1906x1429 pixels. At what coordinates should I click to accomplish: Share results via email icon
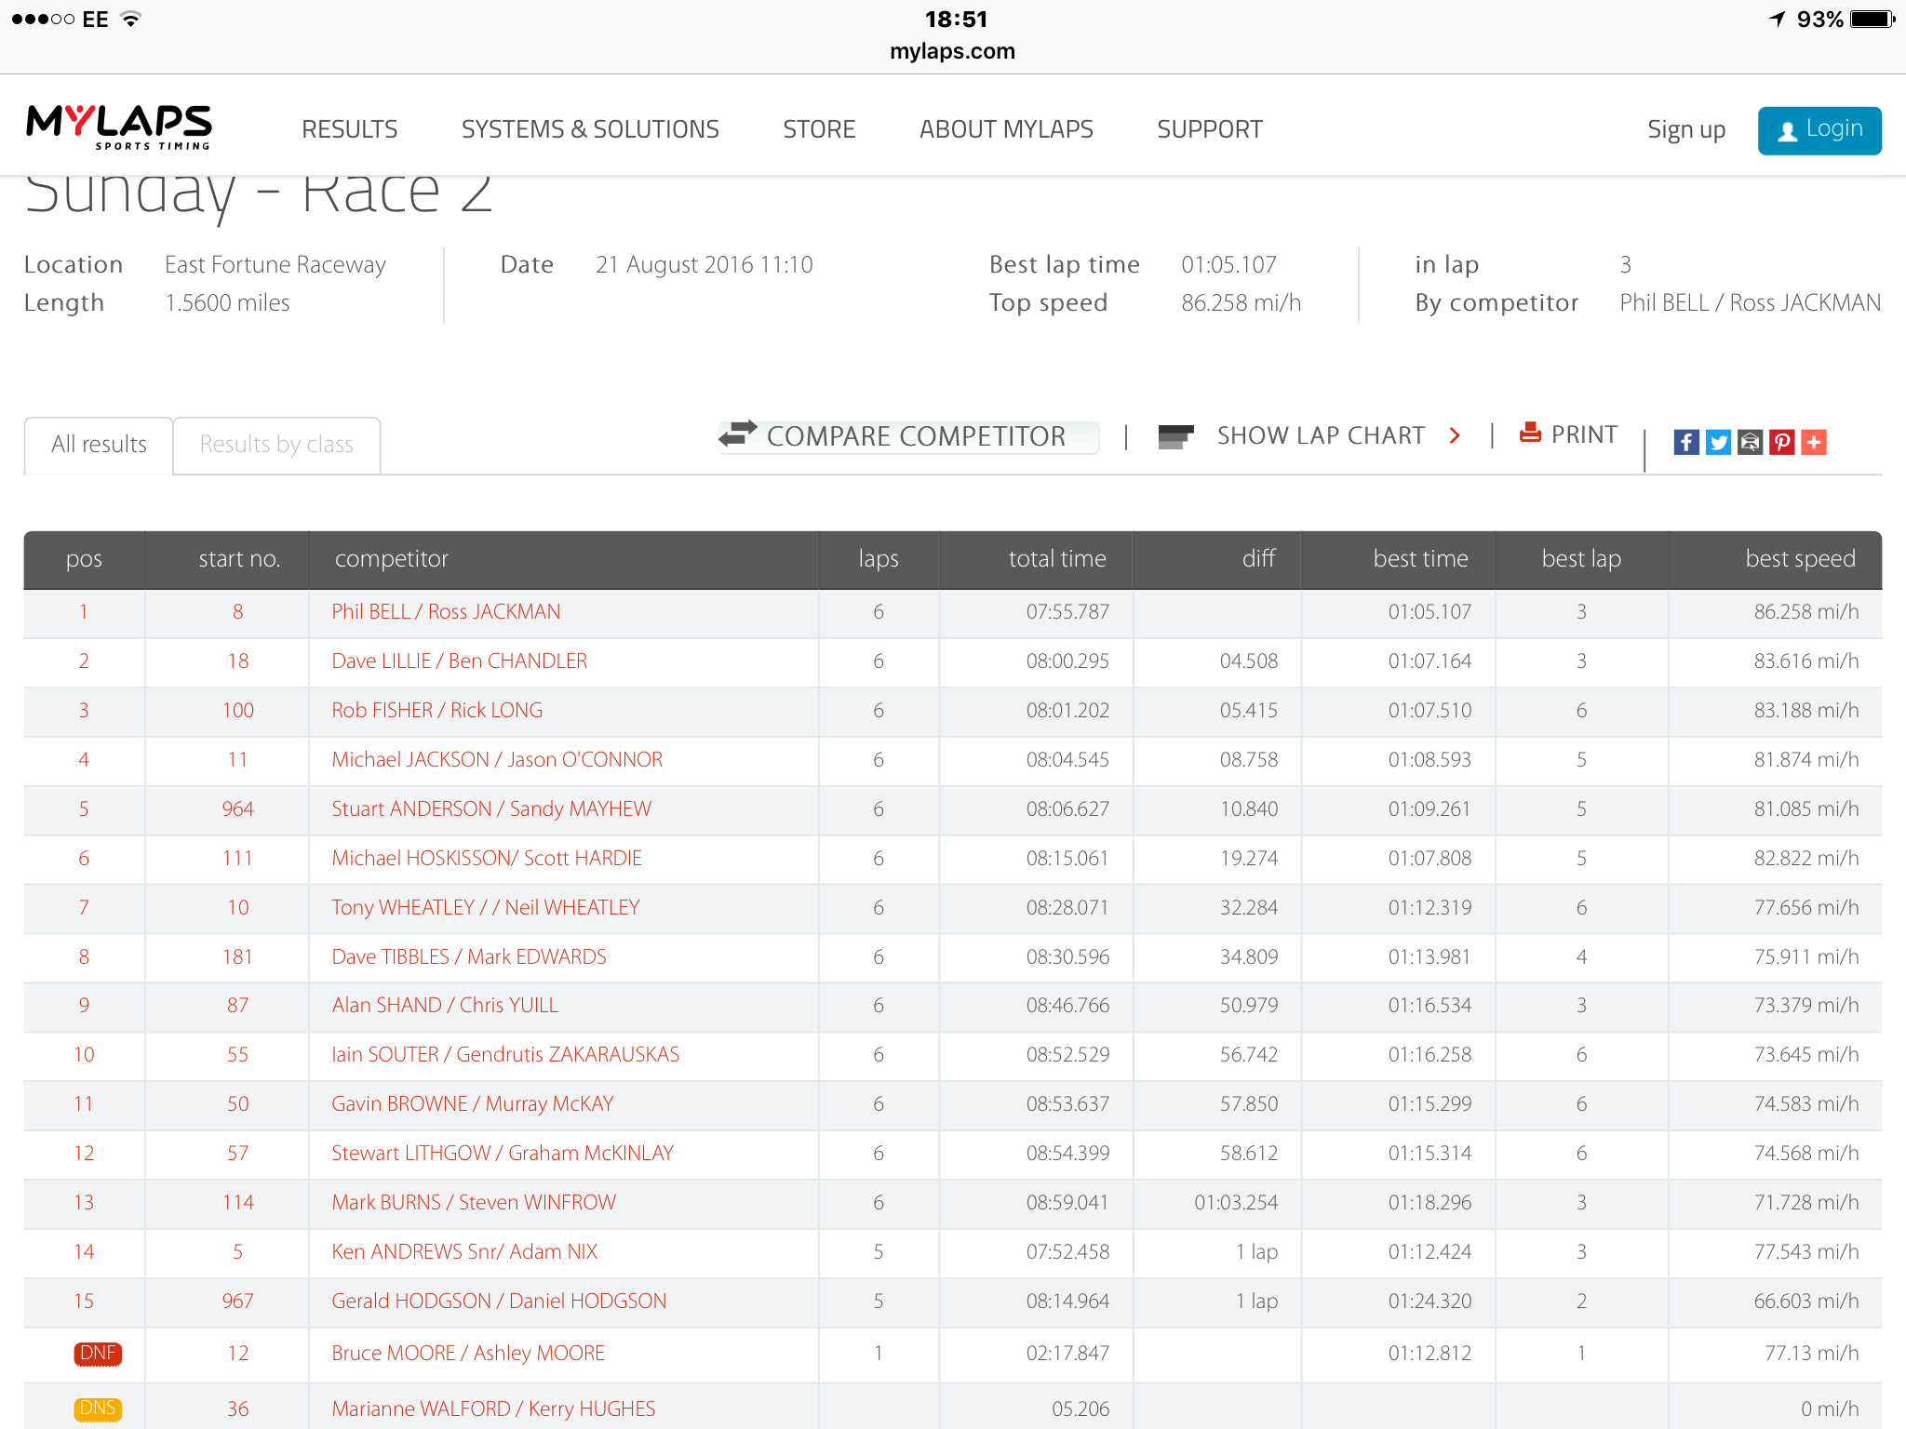pyautogui.click(x=1750, y=442)
